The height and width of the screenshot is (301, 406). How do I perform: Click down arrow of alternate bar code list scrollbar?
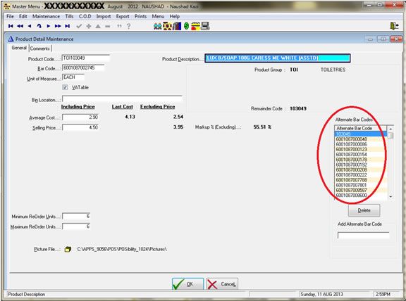coord(390,197)
